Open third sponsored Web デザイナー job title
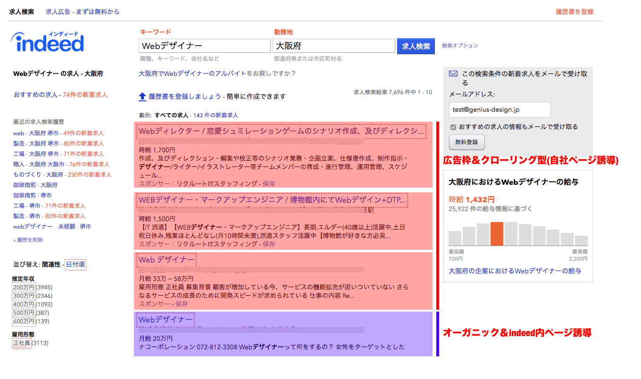The image size is (641, 379). point(166,260)
